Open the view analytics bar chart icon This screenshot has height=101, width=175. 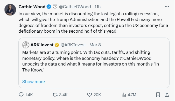124,95
